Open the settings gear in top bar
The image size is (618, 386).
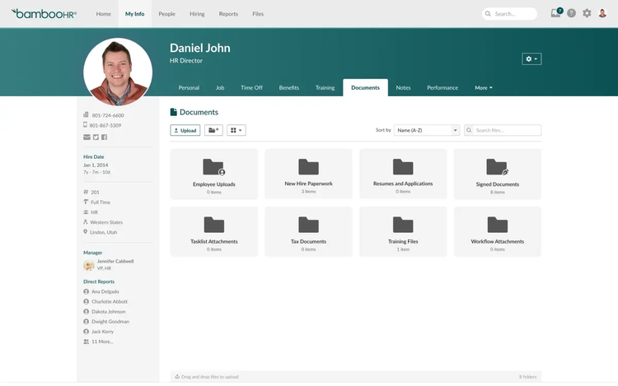click(587, 13)
